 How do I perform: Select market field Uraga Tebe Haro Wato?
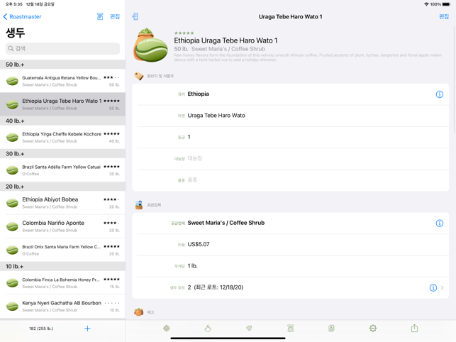[x=290, y=116]
